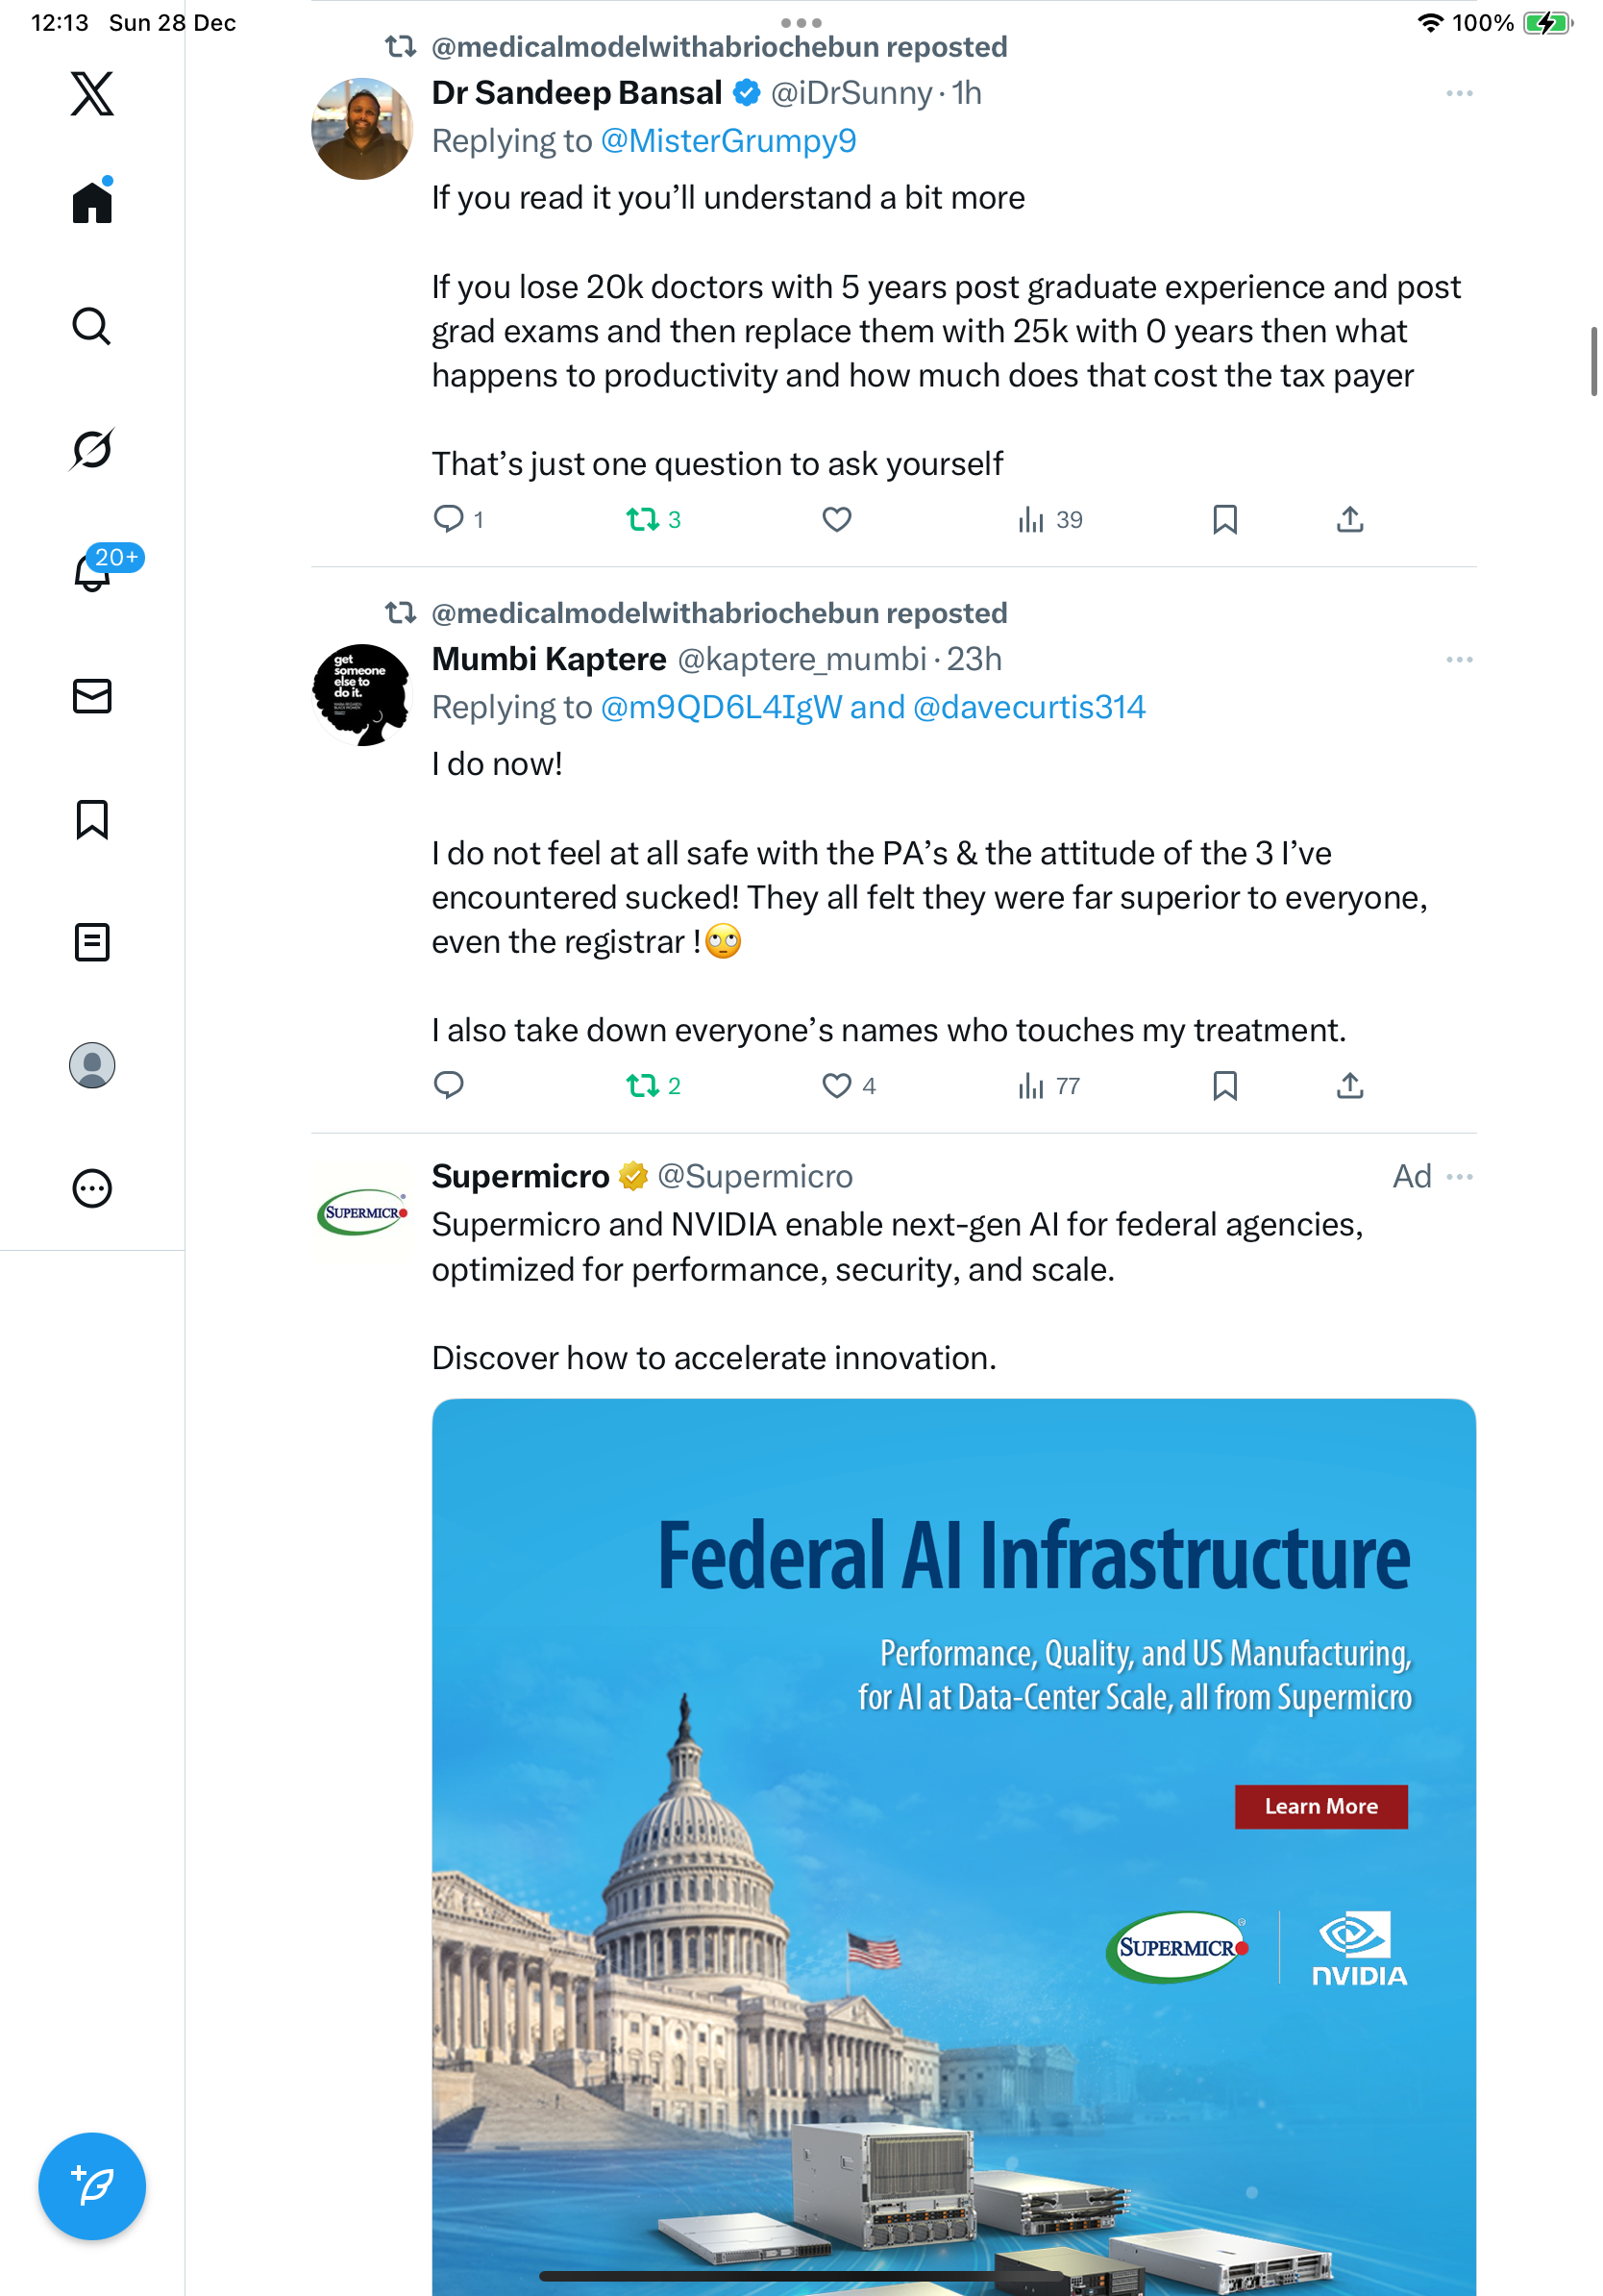Click the Learn More ad button
Screen dimensions: 1603x2296
pyautogui.click(x=1320, y=1806)
